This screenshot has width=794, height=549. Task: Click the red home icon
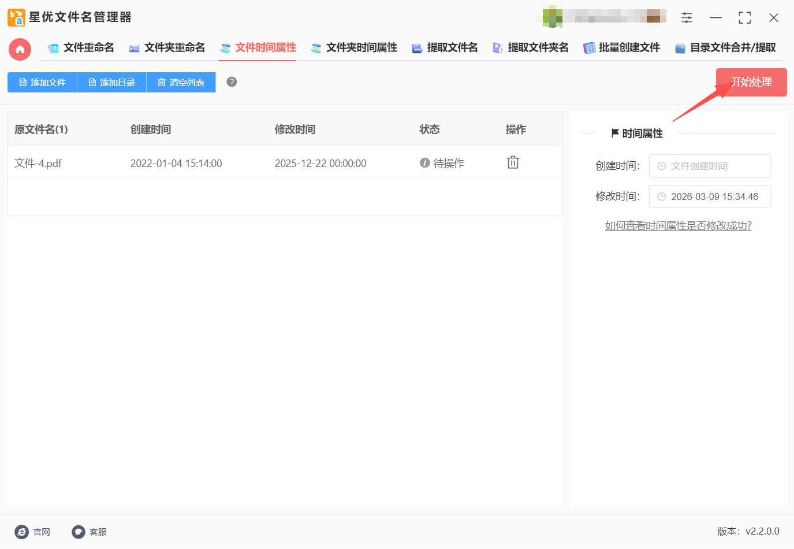[20, 50]
